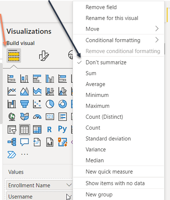
Task: Choose the Area chart visual
Action: point(24,91)
